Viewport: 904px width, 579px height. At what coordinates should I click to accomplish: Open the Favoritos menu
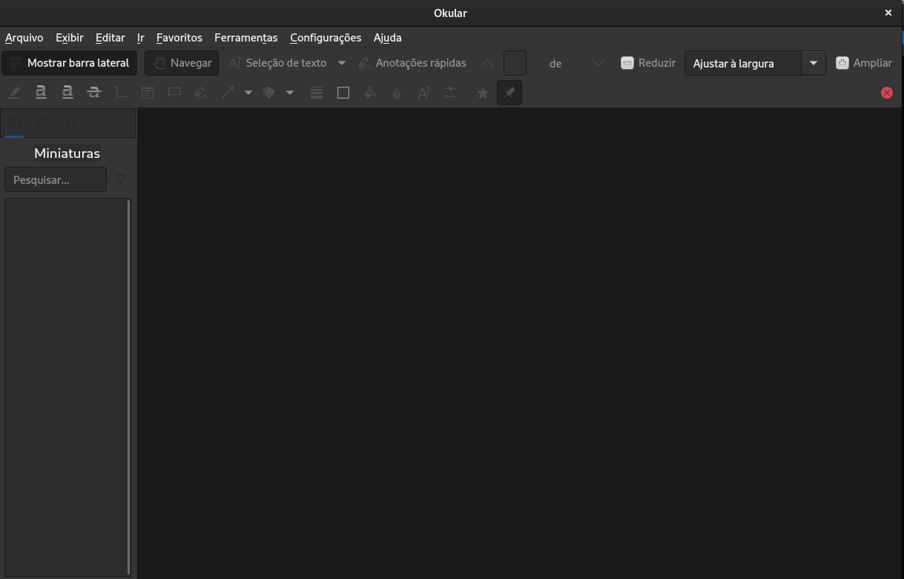(x=179, y=37)
